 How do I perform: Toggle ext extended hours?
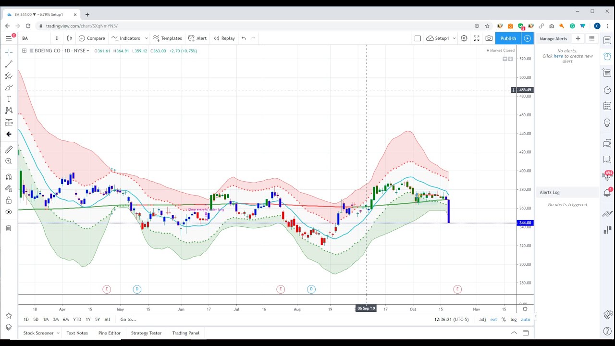(x=493, y=320)
